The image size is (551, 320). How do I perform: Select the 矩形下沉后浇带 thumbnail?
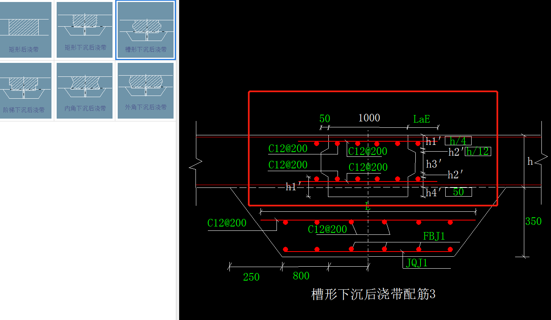click(x=85, y=30)
